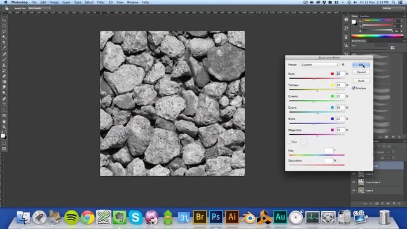The width and height of the screenshot is (407, 229).
Task: Click OK in Black and White dialog
Action: (x=361, y=65)
